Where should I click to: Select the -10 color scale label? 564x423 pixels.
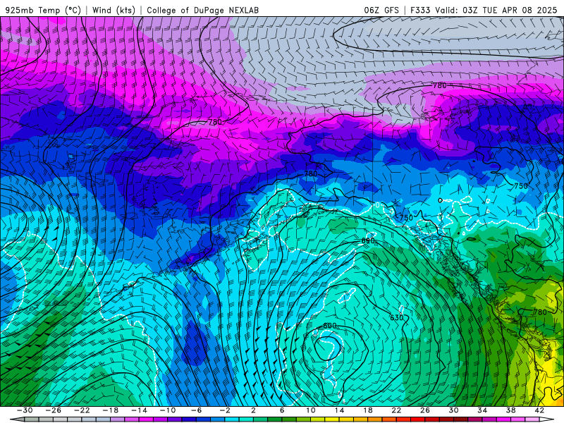tap(168, 410)
